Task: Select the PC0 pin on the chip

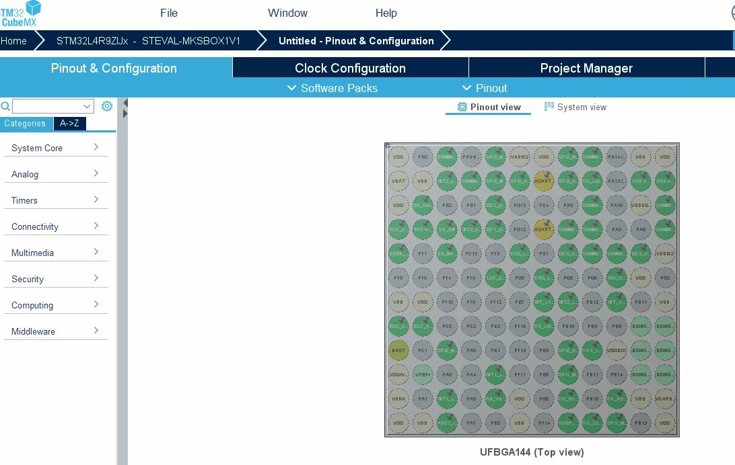Action: 447,326
